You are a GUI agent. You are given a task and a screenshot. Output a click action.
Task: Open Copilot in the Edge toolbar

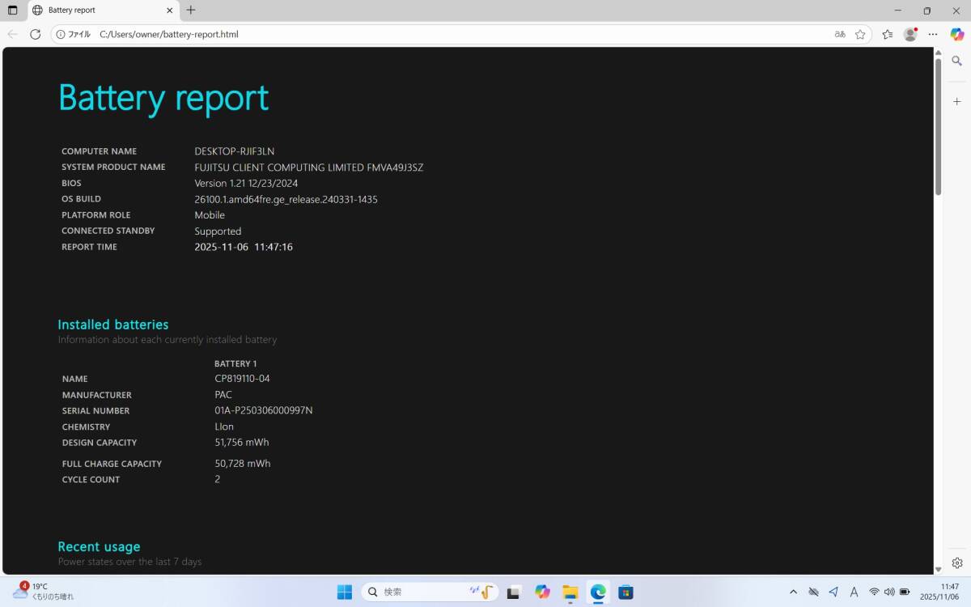[956, 34]
